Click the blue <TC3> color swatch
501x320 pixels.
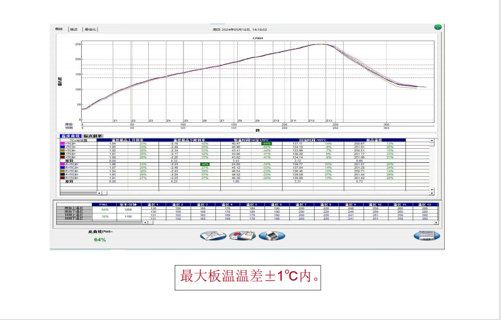coord(62,147)
